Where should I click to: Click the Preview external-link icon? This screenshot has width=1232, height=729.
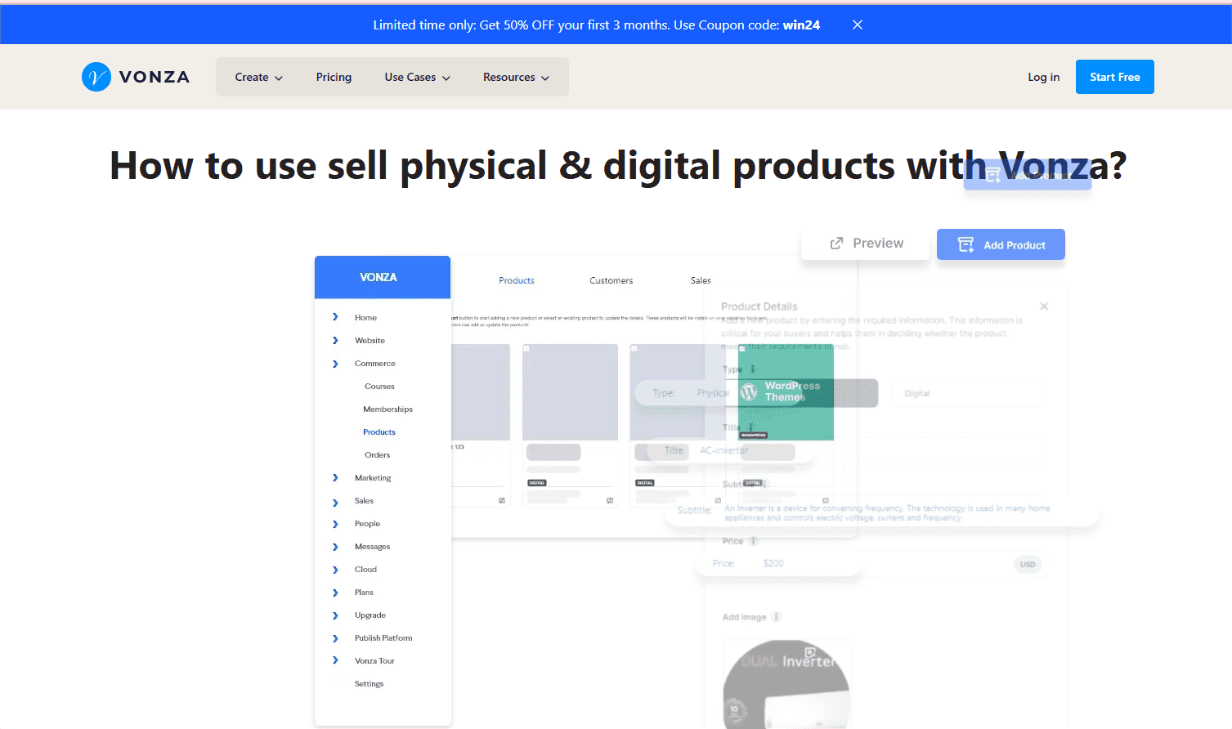click(836, 243)
